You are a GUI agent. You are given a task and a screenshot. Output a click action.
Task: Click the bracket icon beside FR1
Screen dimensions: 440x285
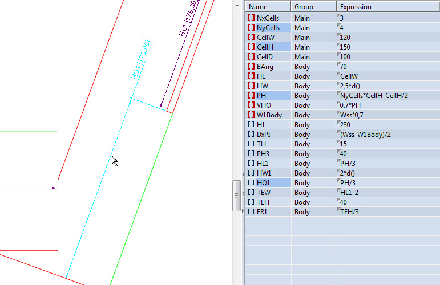pos(251,212)
